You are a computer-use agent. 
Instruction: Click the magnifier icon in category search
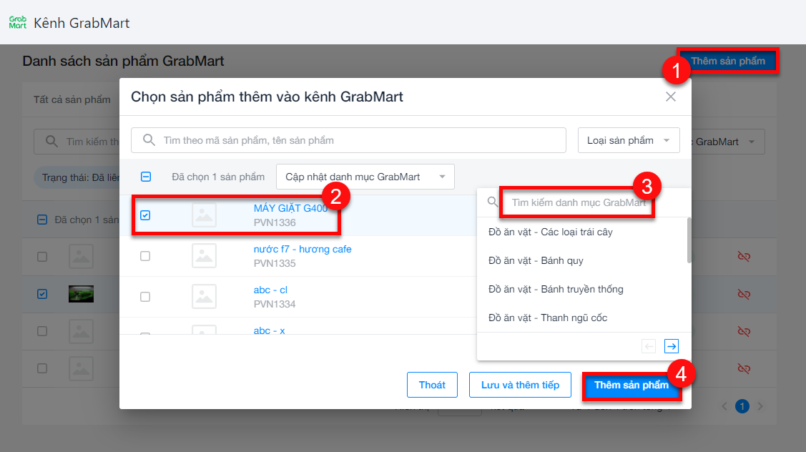493,202
